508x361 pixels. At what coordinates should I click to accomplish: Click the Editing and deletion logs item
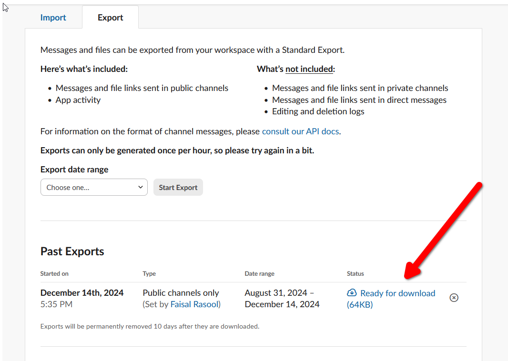[x=318, y=111]
